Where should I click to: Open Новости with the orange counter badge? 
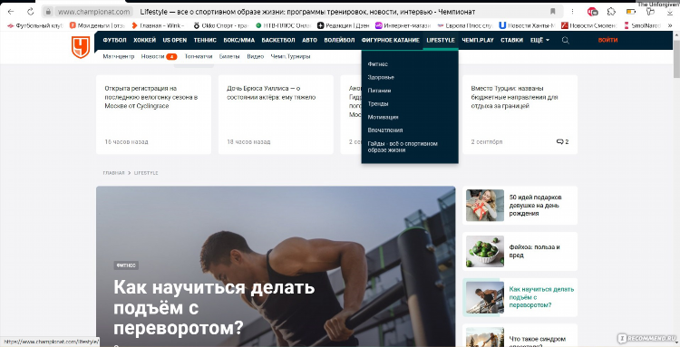point(159,56)
